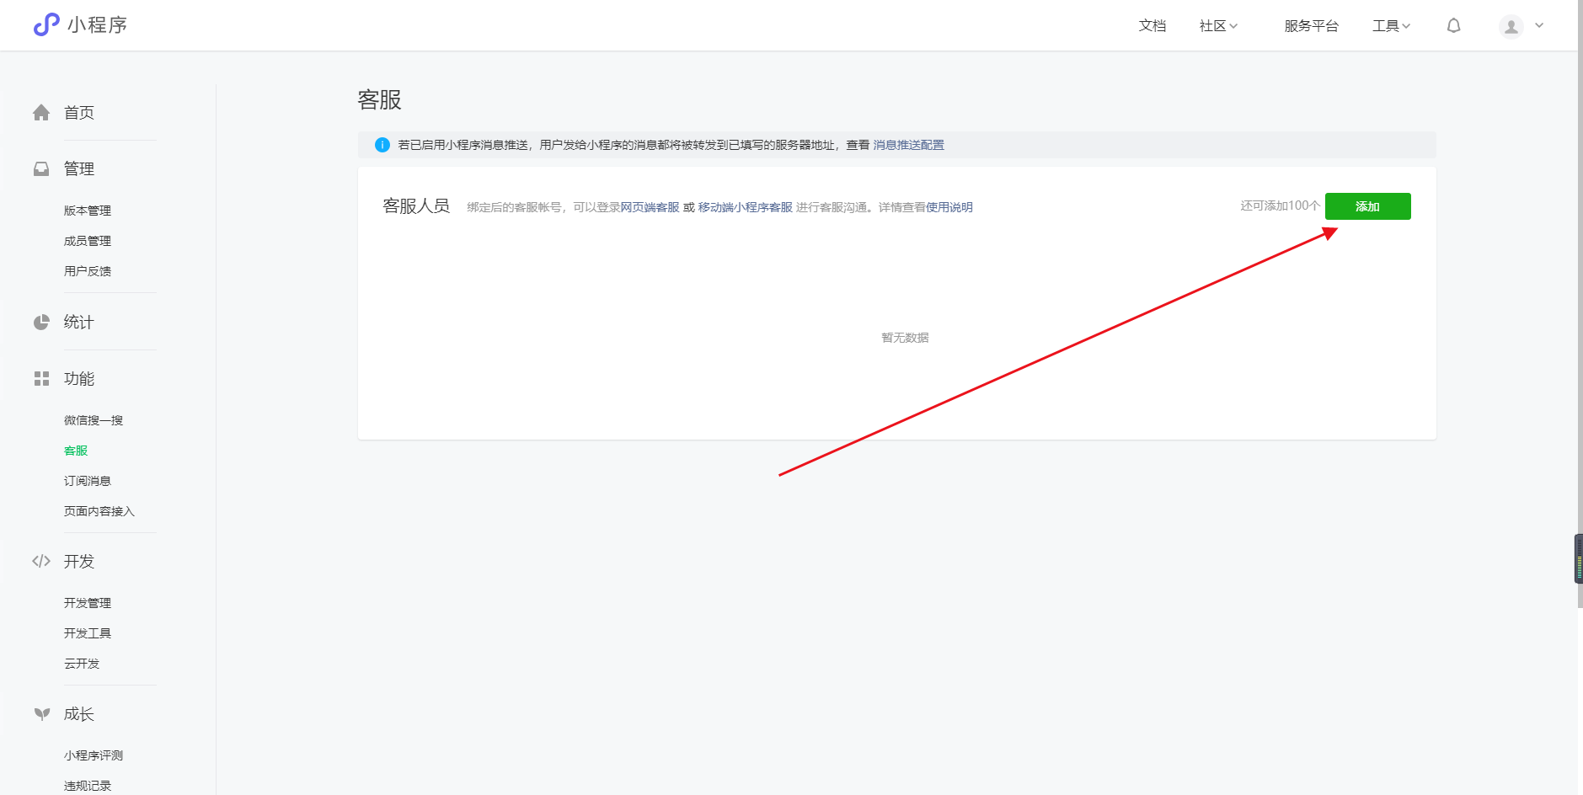Open 开发工具 in sidebar

click(x=88, y=633)
